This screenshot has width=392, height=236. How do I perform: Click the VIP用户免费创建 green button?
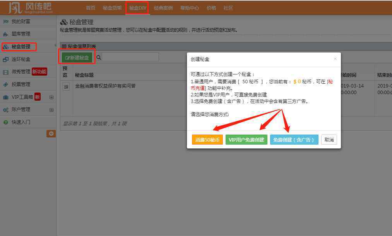(246, 140)
